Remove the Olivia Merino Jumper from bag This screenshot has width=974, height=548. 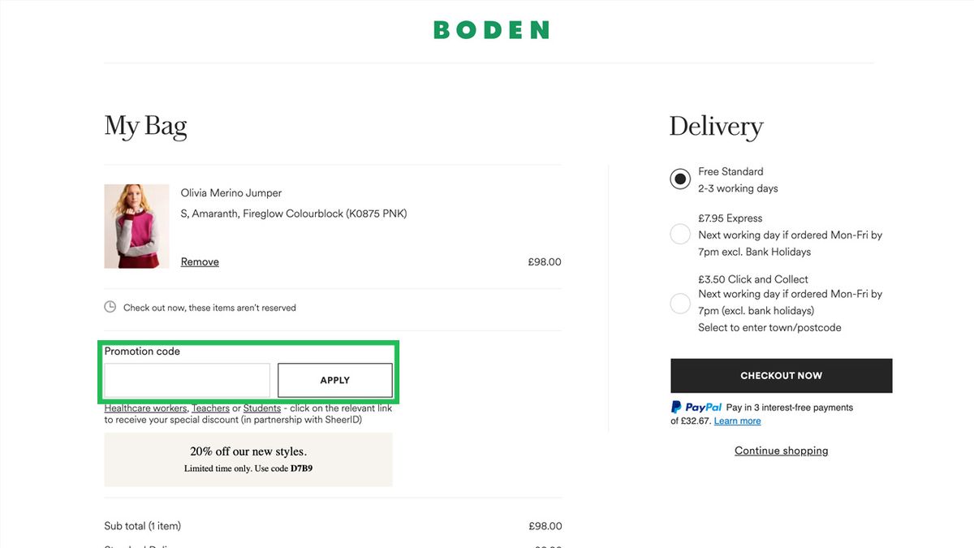click(x=199, y=261)
